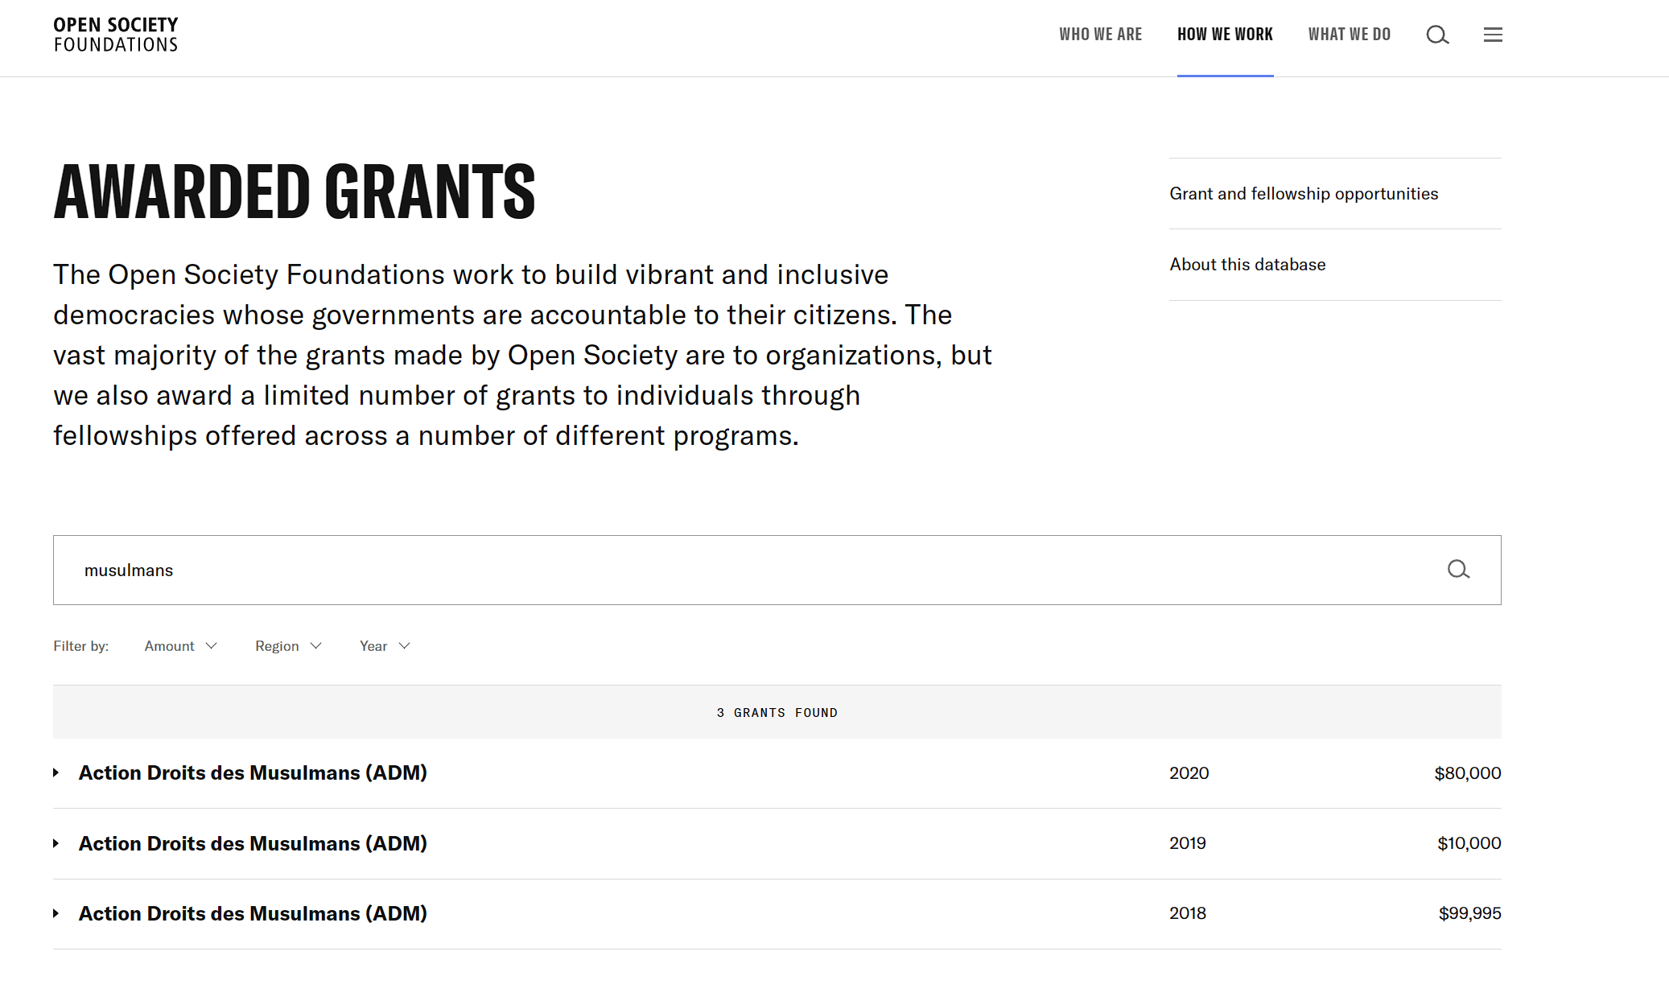The width and height of the screenshot is (1669, 1001).
Task: Open About this database link
Action: (x=1247, y=265)
